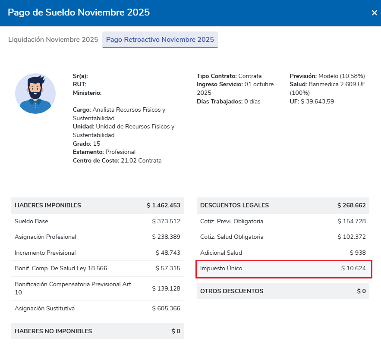Screen dimensions: 381x344
Task: Click the HABERES IMPONIBLES section header
Action: (97, 205)
